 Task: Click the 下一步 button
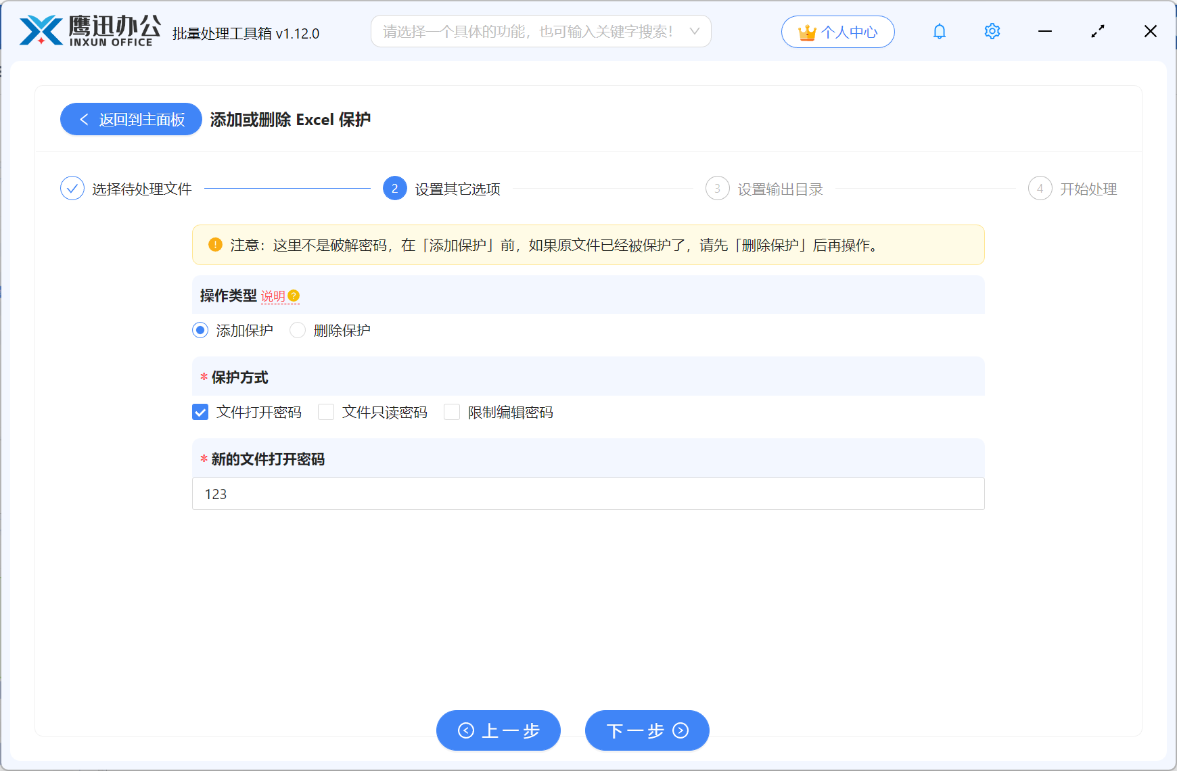tap(647, 730)
